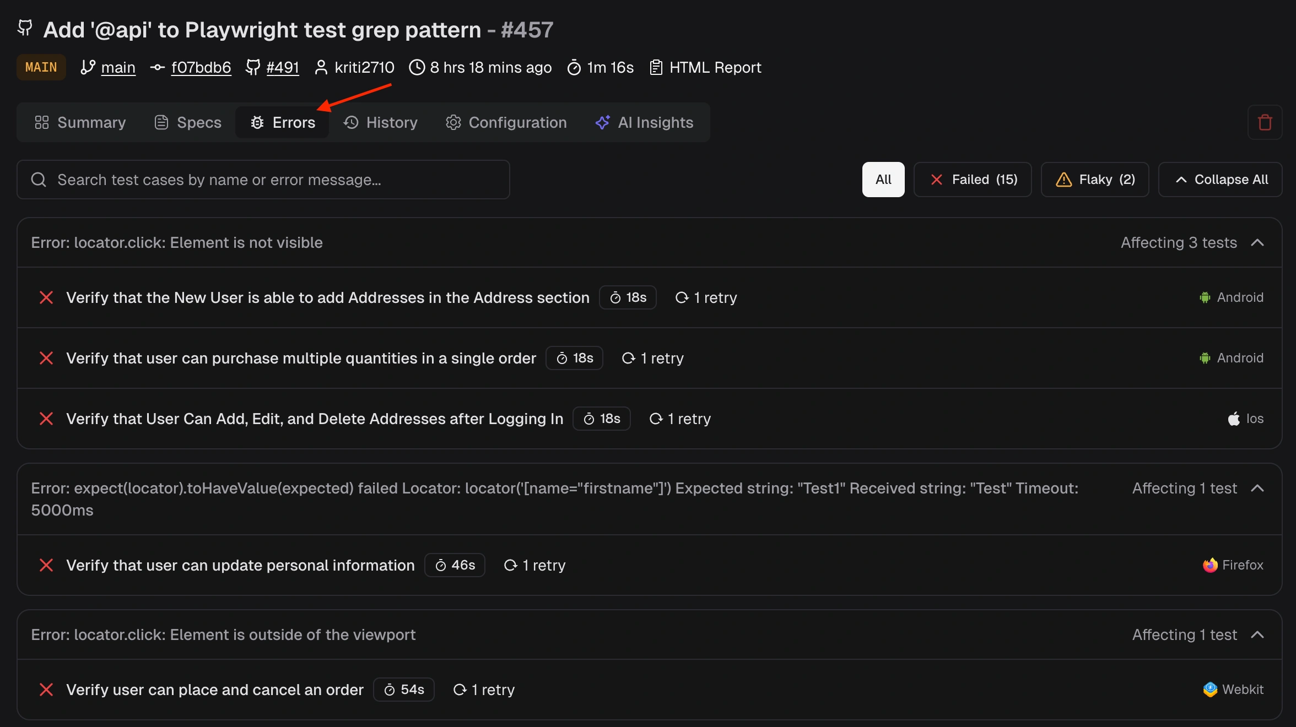Select the All results filter

pyautogui.click(x=883, y=179)
